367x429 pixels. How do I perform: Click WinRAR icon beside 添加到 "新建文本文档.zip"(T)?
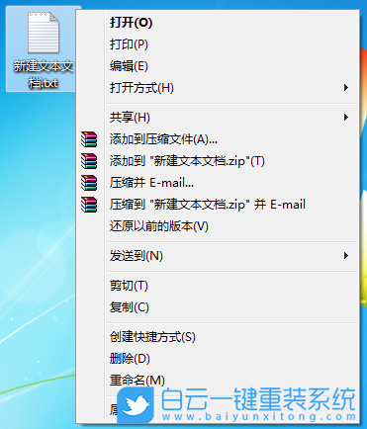[89, 161]
